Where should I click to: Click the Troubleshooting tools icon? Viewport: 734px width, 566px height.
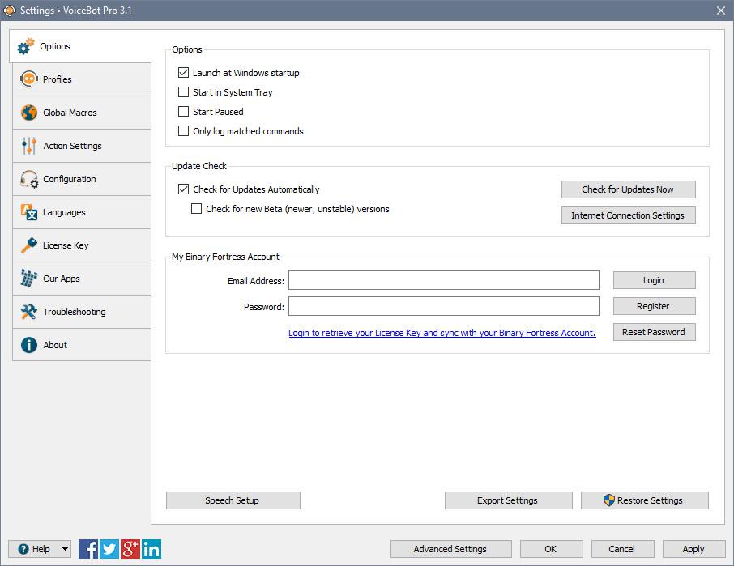tap(29, 312)
